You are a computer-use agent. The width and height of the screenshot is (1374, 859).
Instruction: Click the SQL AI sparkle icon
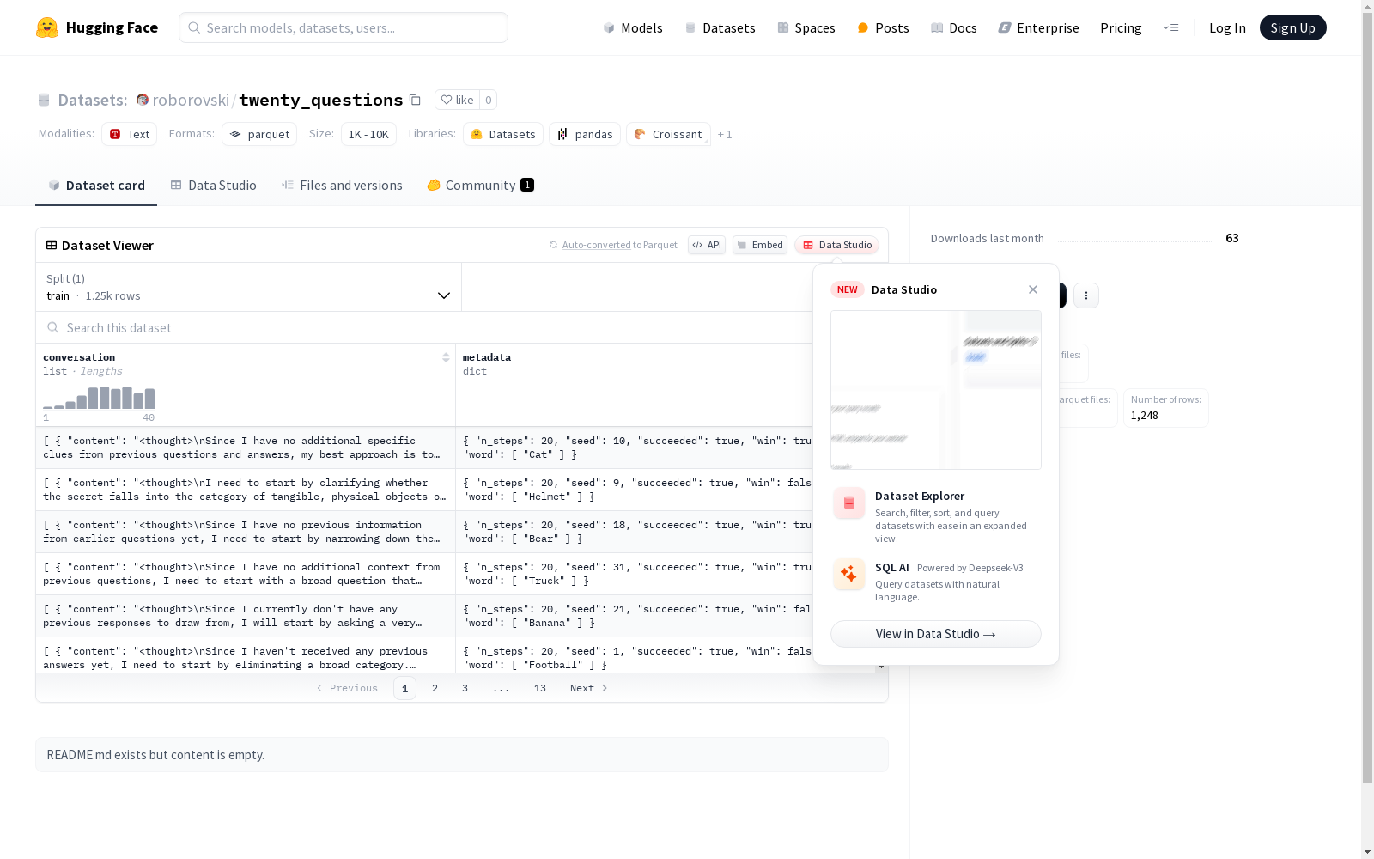pyautogui.click(x=849, y=575)
